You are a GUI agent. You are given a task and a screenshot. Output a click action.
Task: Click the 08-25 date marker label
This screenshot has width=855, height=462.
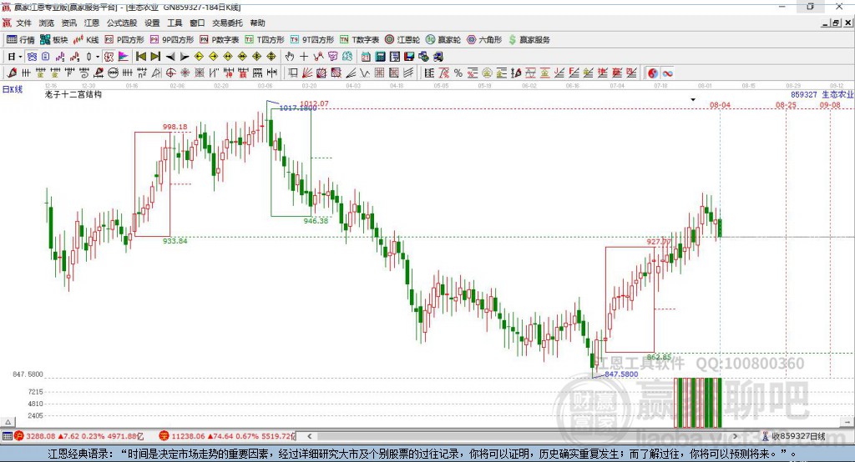coord(786,105)
